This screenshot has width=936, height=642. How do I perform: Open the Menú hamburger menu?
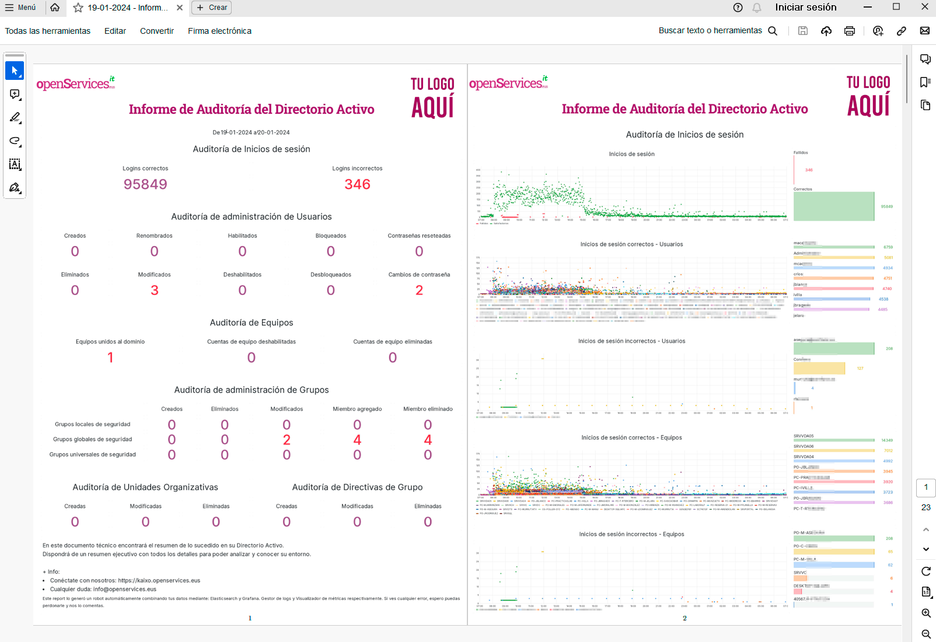coord(20,8)
